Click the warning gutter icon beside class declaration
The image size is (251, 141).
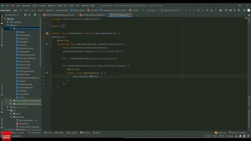[x=47, y=33]
